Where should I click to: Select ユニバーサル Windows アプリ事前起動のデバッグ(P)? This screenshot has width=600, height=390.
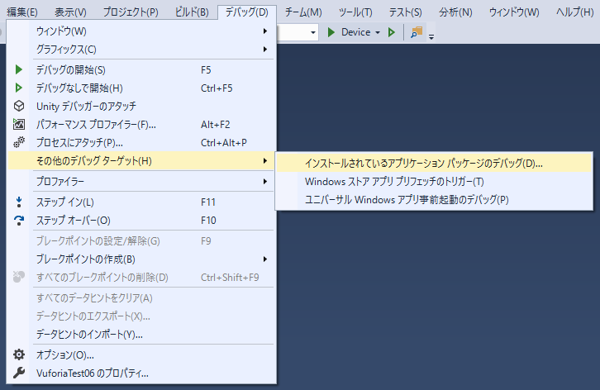434,199
